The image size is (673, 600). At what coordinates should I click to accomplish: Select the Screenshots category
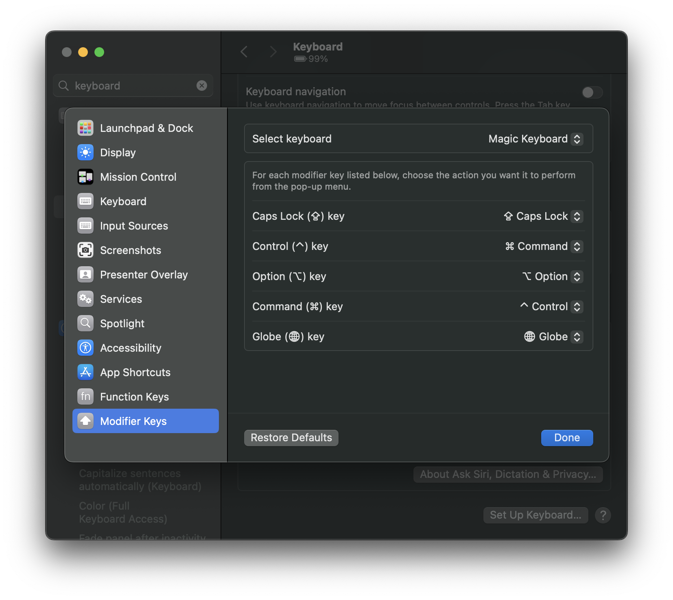click(x=146, y=250)
